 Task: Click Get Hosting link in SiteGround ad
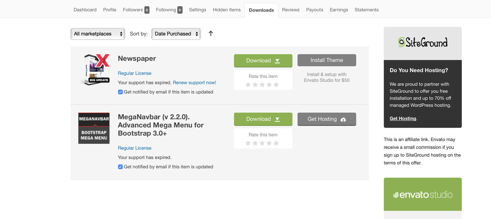(x=403, y=119)
